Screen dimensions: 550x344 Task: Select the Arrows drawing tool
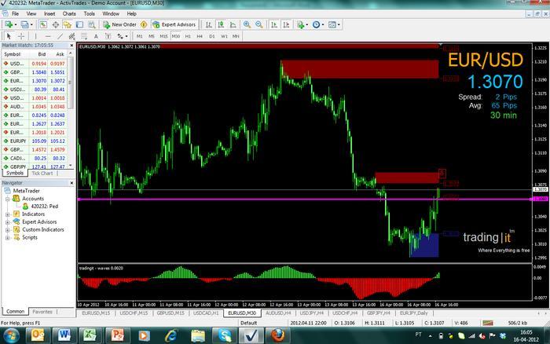click(x=120, y=36)
